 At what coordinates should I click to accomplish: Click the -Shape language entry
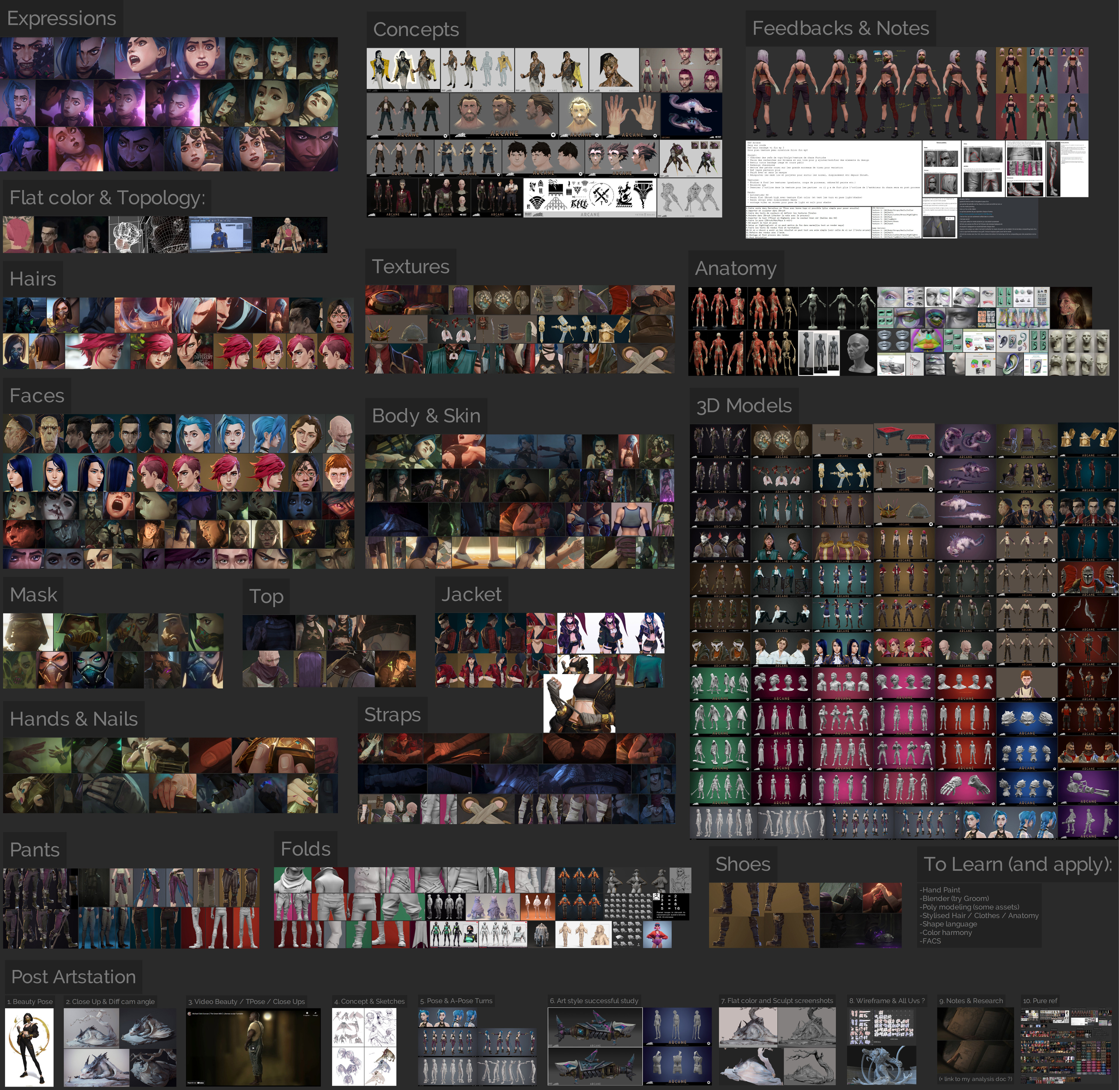(948, 924)
